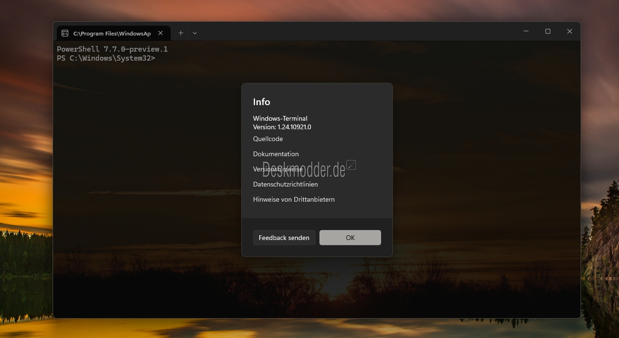Maximize the Windows Terminal window

pyautogui.click(x=548, y=31)
